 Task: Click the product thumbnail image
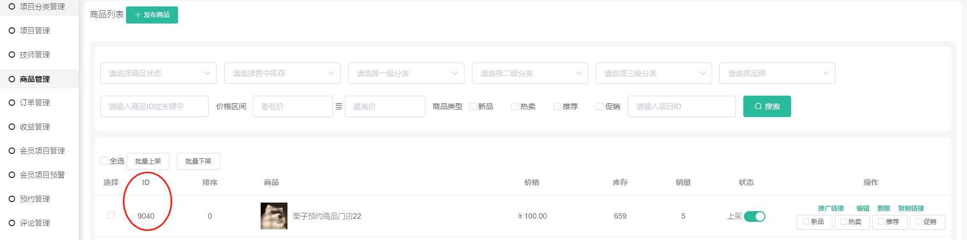(274, 216)
